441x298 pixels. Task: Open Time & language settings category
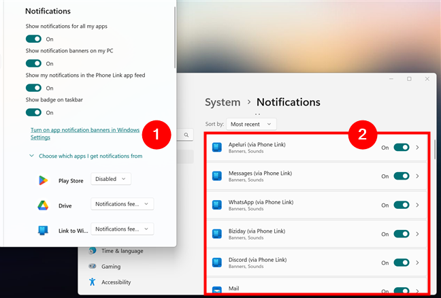pyautogui.click(x=116, y=251)
